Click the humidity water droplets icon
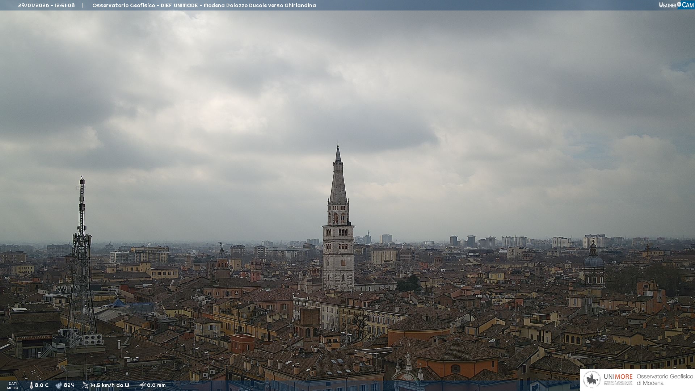The width and height of the screenshot is (695, 391). [x=59, y=385]
